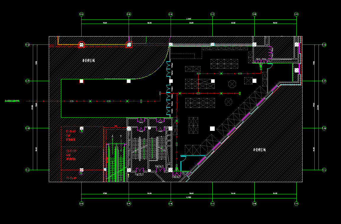Screen dimensions: 341x224
Task: Select grid axis bubble 1-17 at top
Action: pyautogui.click(x=212, y=14)
